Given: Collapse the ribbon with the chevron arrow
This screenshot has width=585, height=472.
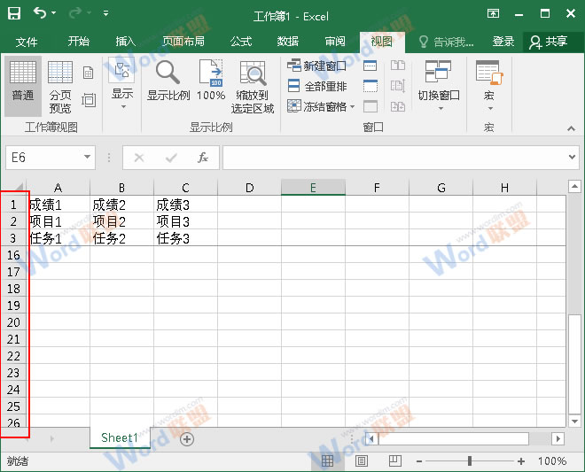Looking at the screenshot, I should (571, 128).
